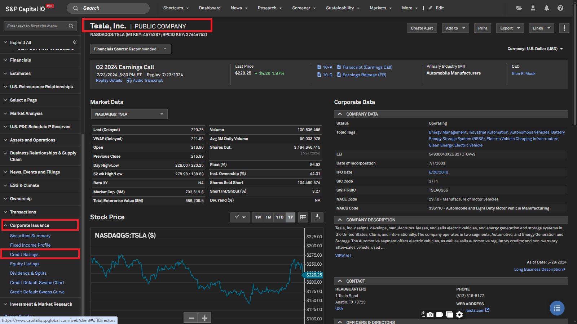Viewport: 577px width, 324px height.
Task: Set chart range to 1W
Action: [x=258, y=217]
